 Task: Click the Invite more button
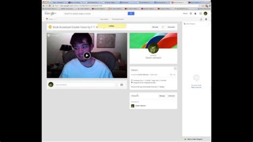pos(171,96)
